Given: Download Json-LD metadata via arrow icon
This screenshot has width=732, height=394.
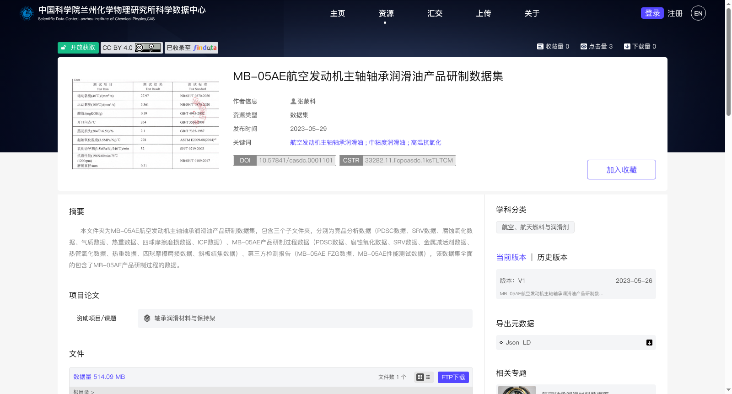Looking at the screenshot, I should pos(649,342).
